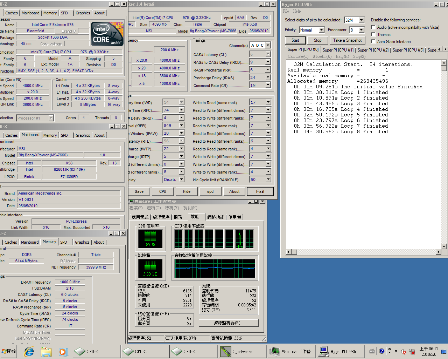
Task: Launch Internet Explorer from the taskbar
Action: [29, 351]
